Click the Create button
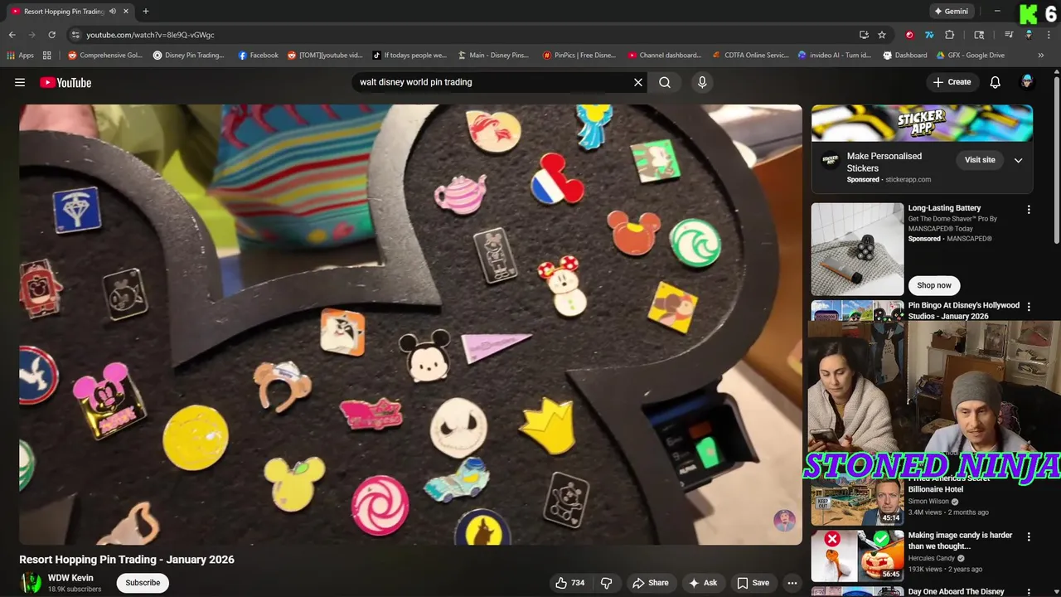Image resolution: width=1061 pixels, height=597 pixels. tap(952, 82)
